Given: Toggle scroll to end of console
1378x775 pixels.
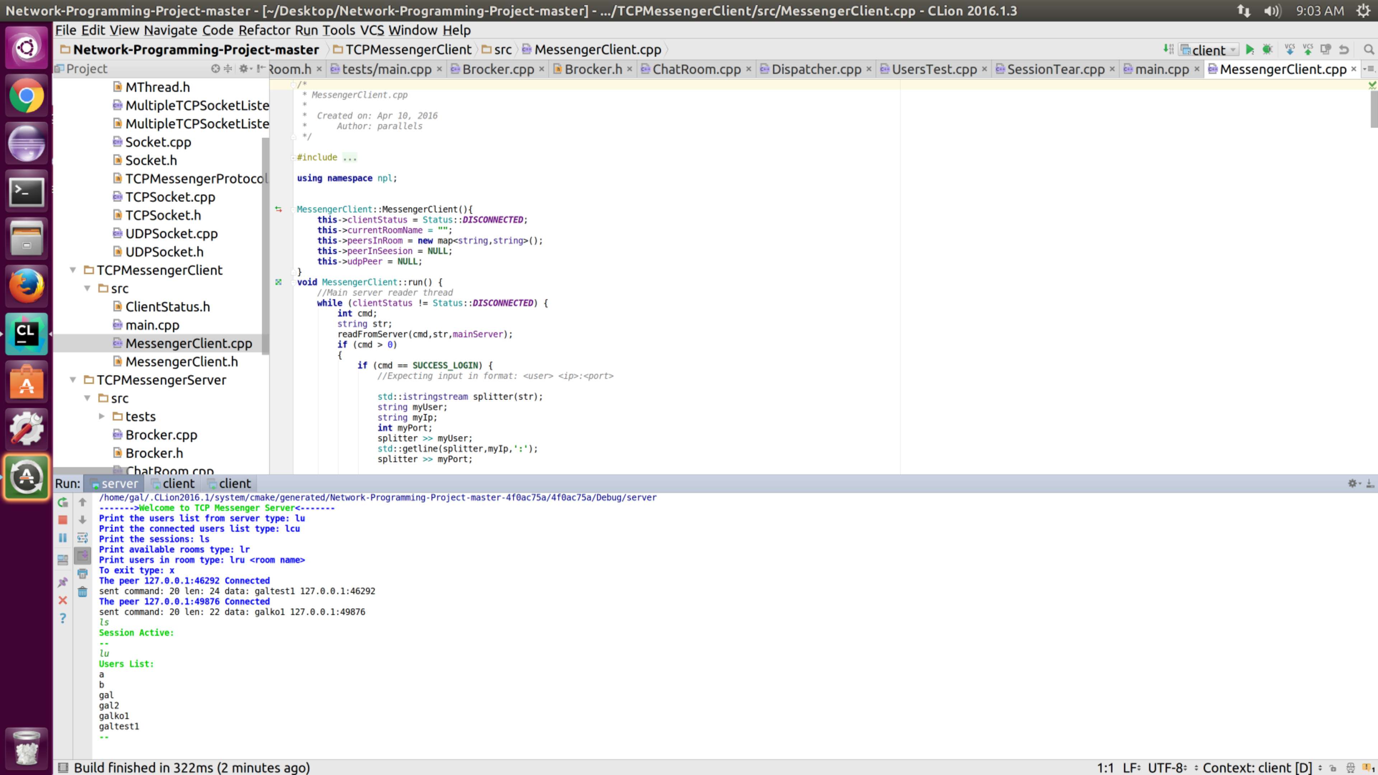Looking at the screenshot, I should coord(83,556).
